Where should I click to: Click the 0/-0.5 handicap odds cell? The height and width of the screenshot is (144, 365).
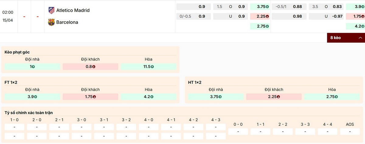(x=193, y=16)
